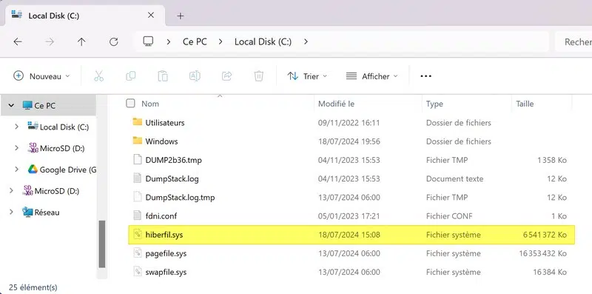Click the Utilisateurs folder icon
The image size is (592, 294).
pyautogui.click(x=138, y=122)
